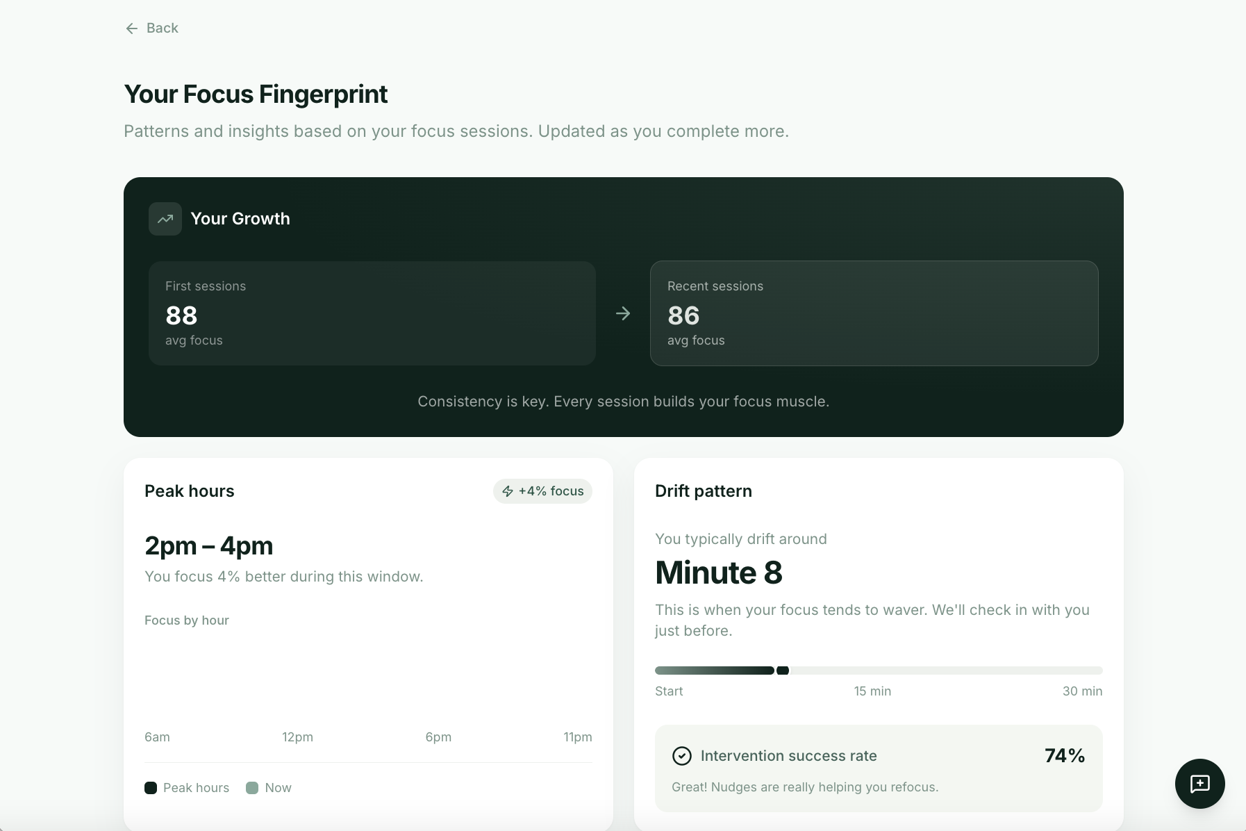Click the intervention success checkmark icon
The image size is (1246, 831).
tap(682, 756)
